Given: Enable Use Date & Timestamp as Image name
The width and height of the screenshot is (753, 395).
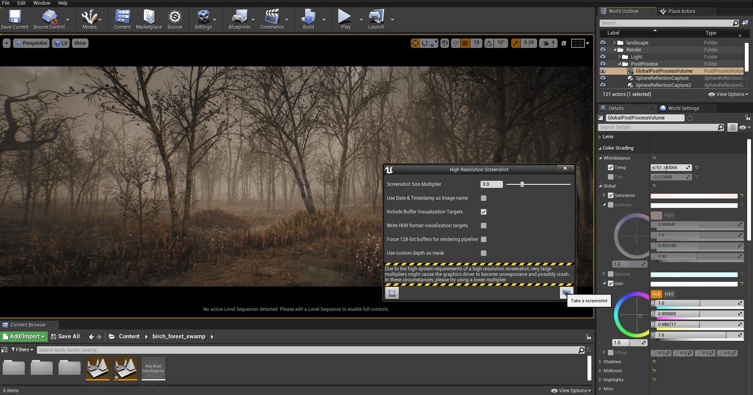Looking at the screenshot, I should coord(483,198).
